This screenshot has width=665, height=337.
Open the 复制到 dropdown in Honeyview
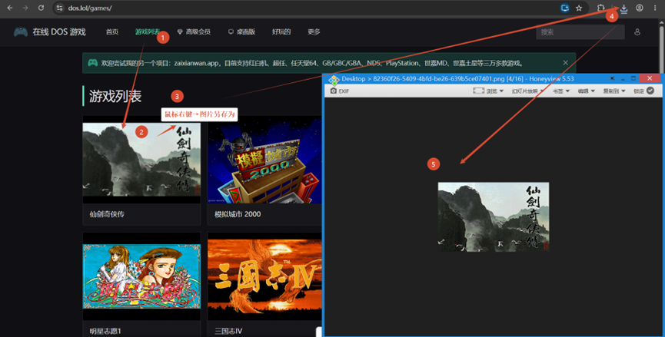tap(614, 91)
